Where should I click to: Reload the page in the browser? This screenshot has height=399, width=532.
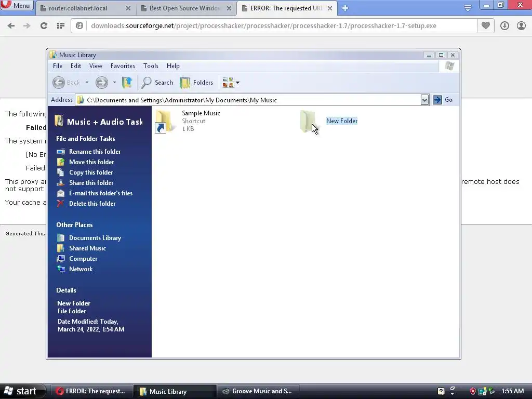[44, 26]
